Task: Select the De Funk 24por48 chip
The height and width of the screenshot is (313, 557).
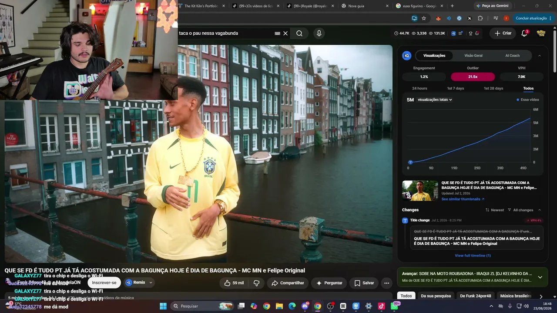Action: [x=475, y=296]
